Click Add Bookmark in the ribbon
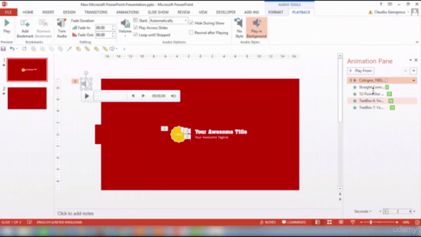 tap(25, 28)
